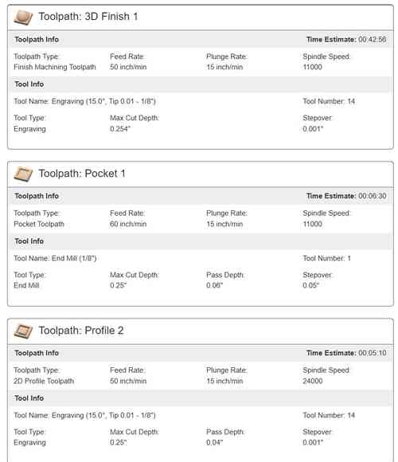Click 2D Profile Toolpath type text

click(x=44, y=381)
